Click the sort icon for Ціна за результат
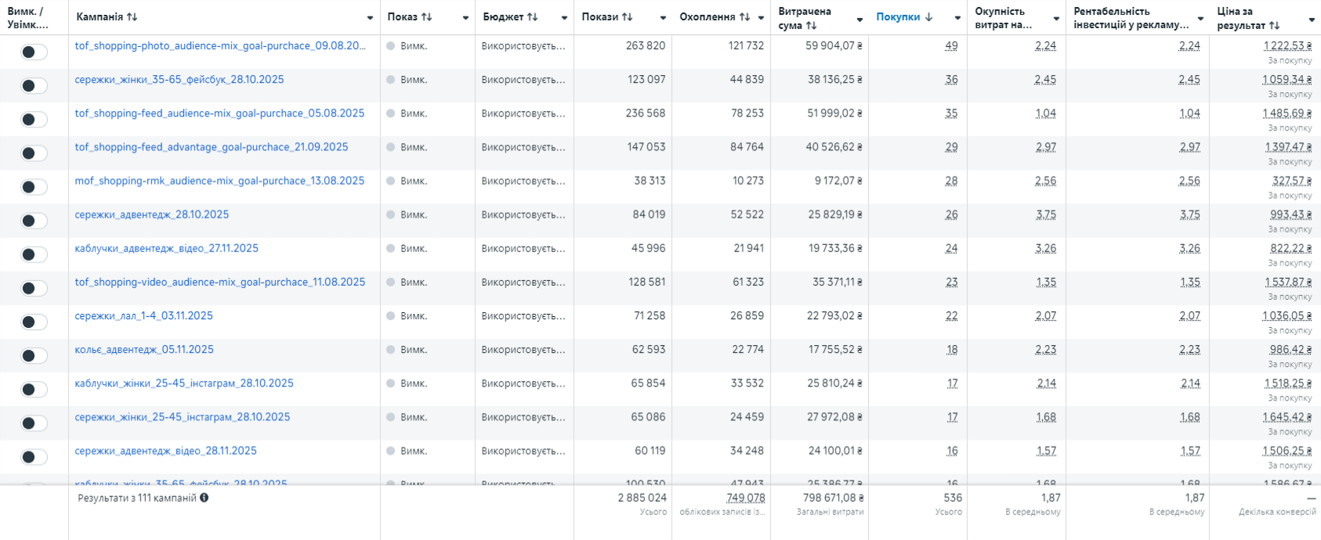This screenshot has width=1321, height=540. coord(1274,25)
